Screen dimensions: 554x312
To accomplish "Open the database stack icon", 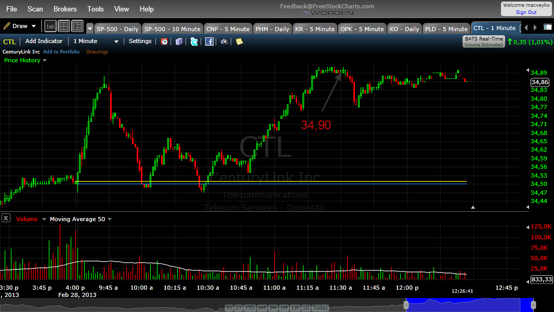I will click(179, 42).
